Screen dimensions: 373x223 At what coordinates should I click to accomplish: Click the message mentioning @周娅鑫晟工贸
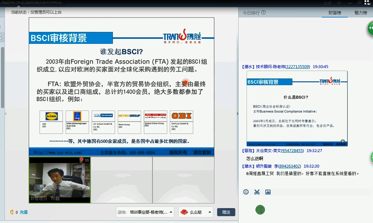tap(302, 173)
